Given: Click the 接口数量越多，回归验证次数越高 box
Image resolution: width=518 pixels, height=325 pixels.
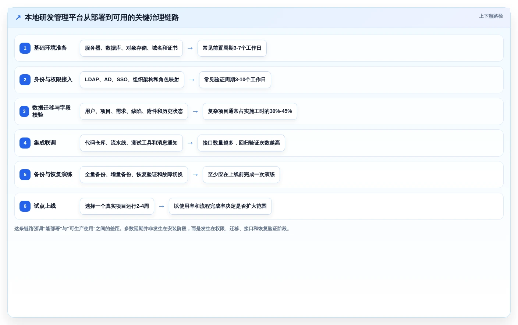Looking at the screenshot, I should pos(241,143).
